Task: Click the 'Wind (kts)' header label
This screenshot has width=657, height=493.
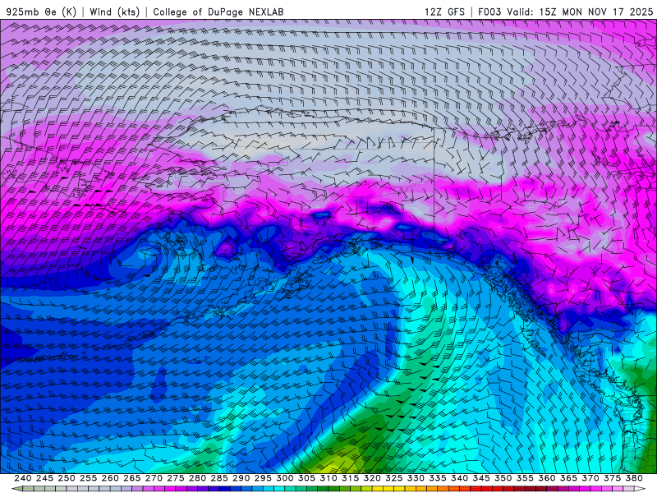Action: click(114, 12)
